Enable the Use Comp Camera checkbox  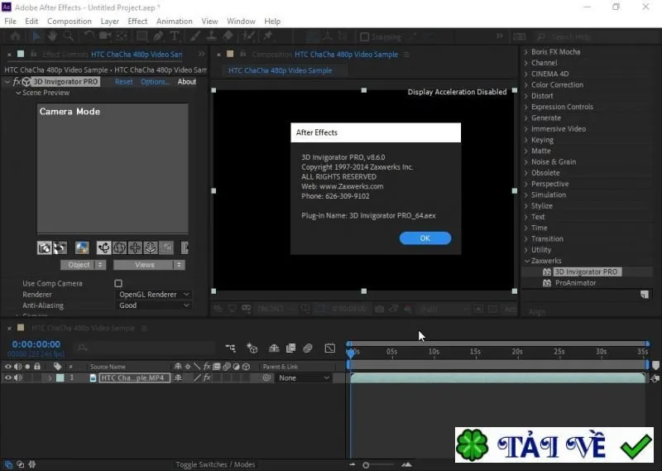tap(118, 283)
